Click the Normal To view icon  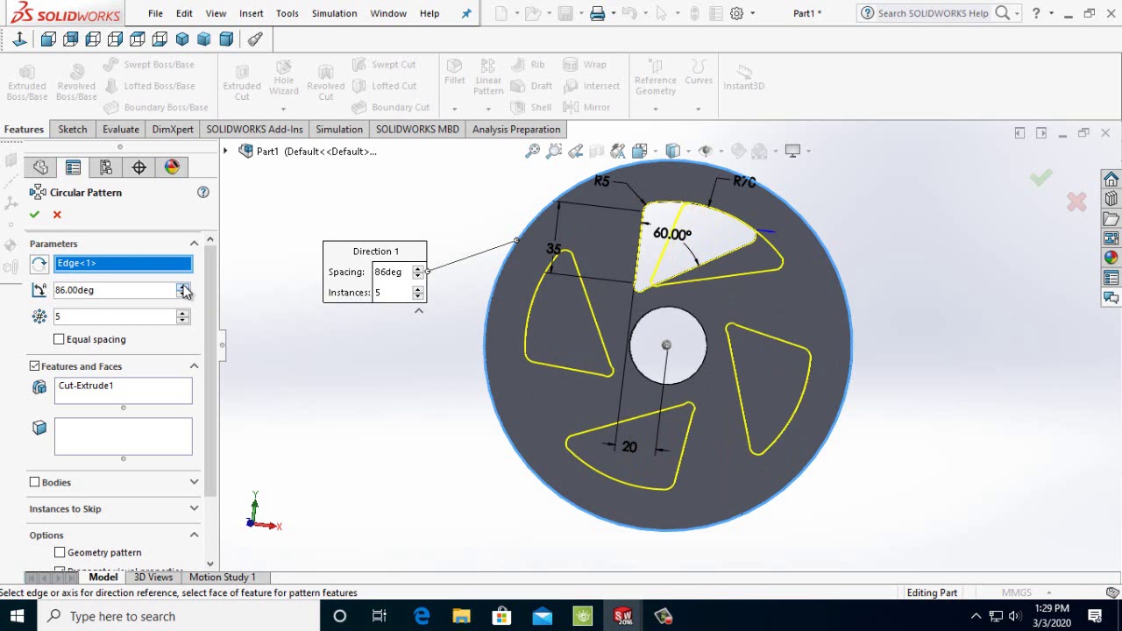point(19,39)
